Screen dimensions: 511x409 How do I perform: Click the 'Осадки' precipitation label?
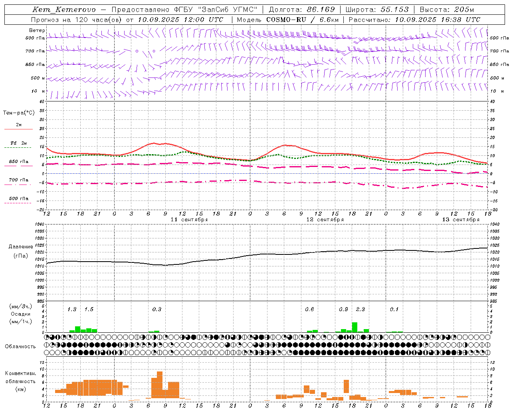tap(20, 314)
